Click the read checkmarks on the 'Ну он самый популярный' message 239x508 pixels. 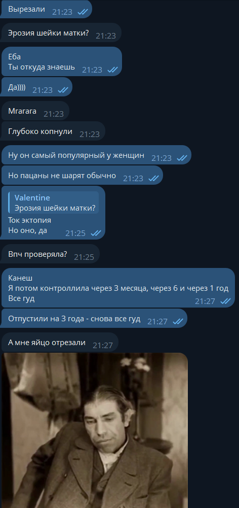(182, 158)
